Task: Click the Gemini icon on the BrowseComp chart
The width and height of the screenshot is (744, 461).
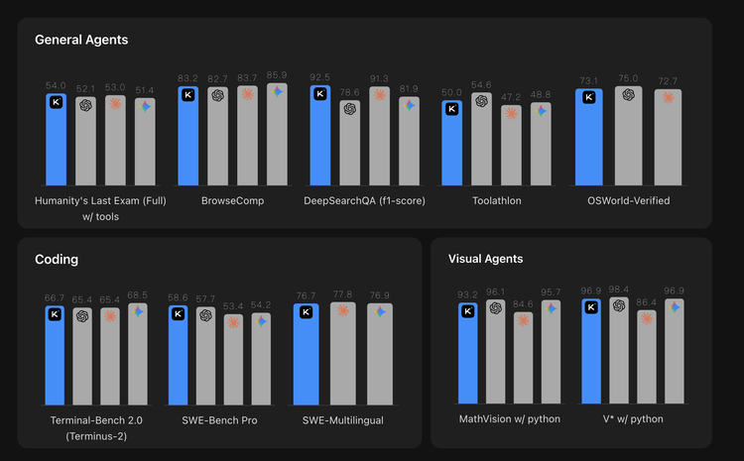Action: pos(277,91)
